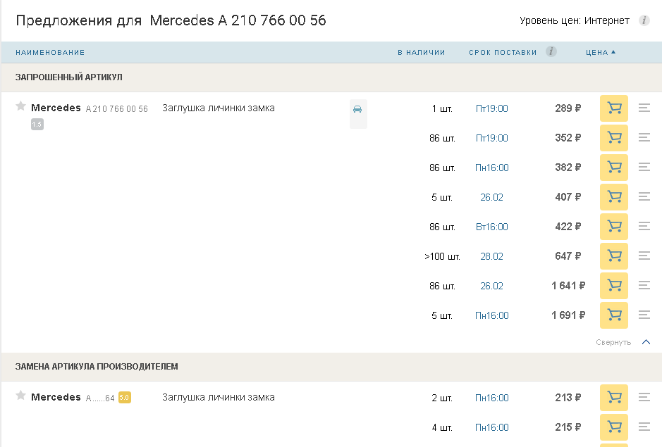Open delivery date 26.02 for 1 641 ₽
The height and width of the screenshot is (447, 662).
pos(492,286)
